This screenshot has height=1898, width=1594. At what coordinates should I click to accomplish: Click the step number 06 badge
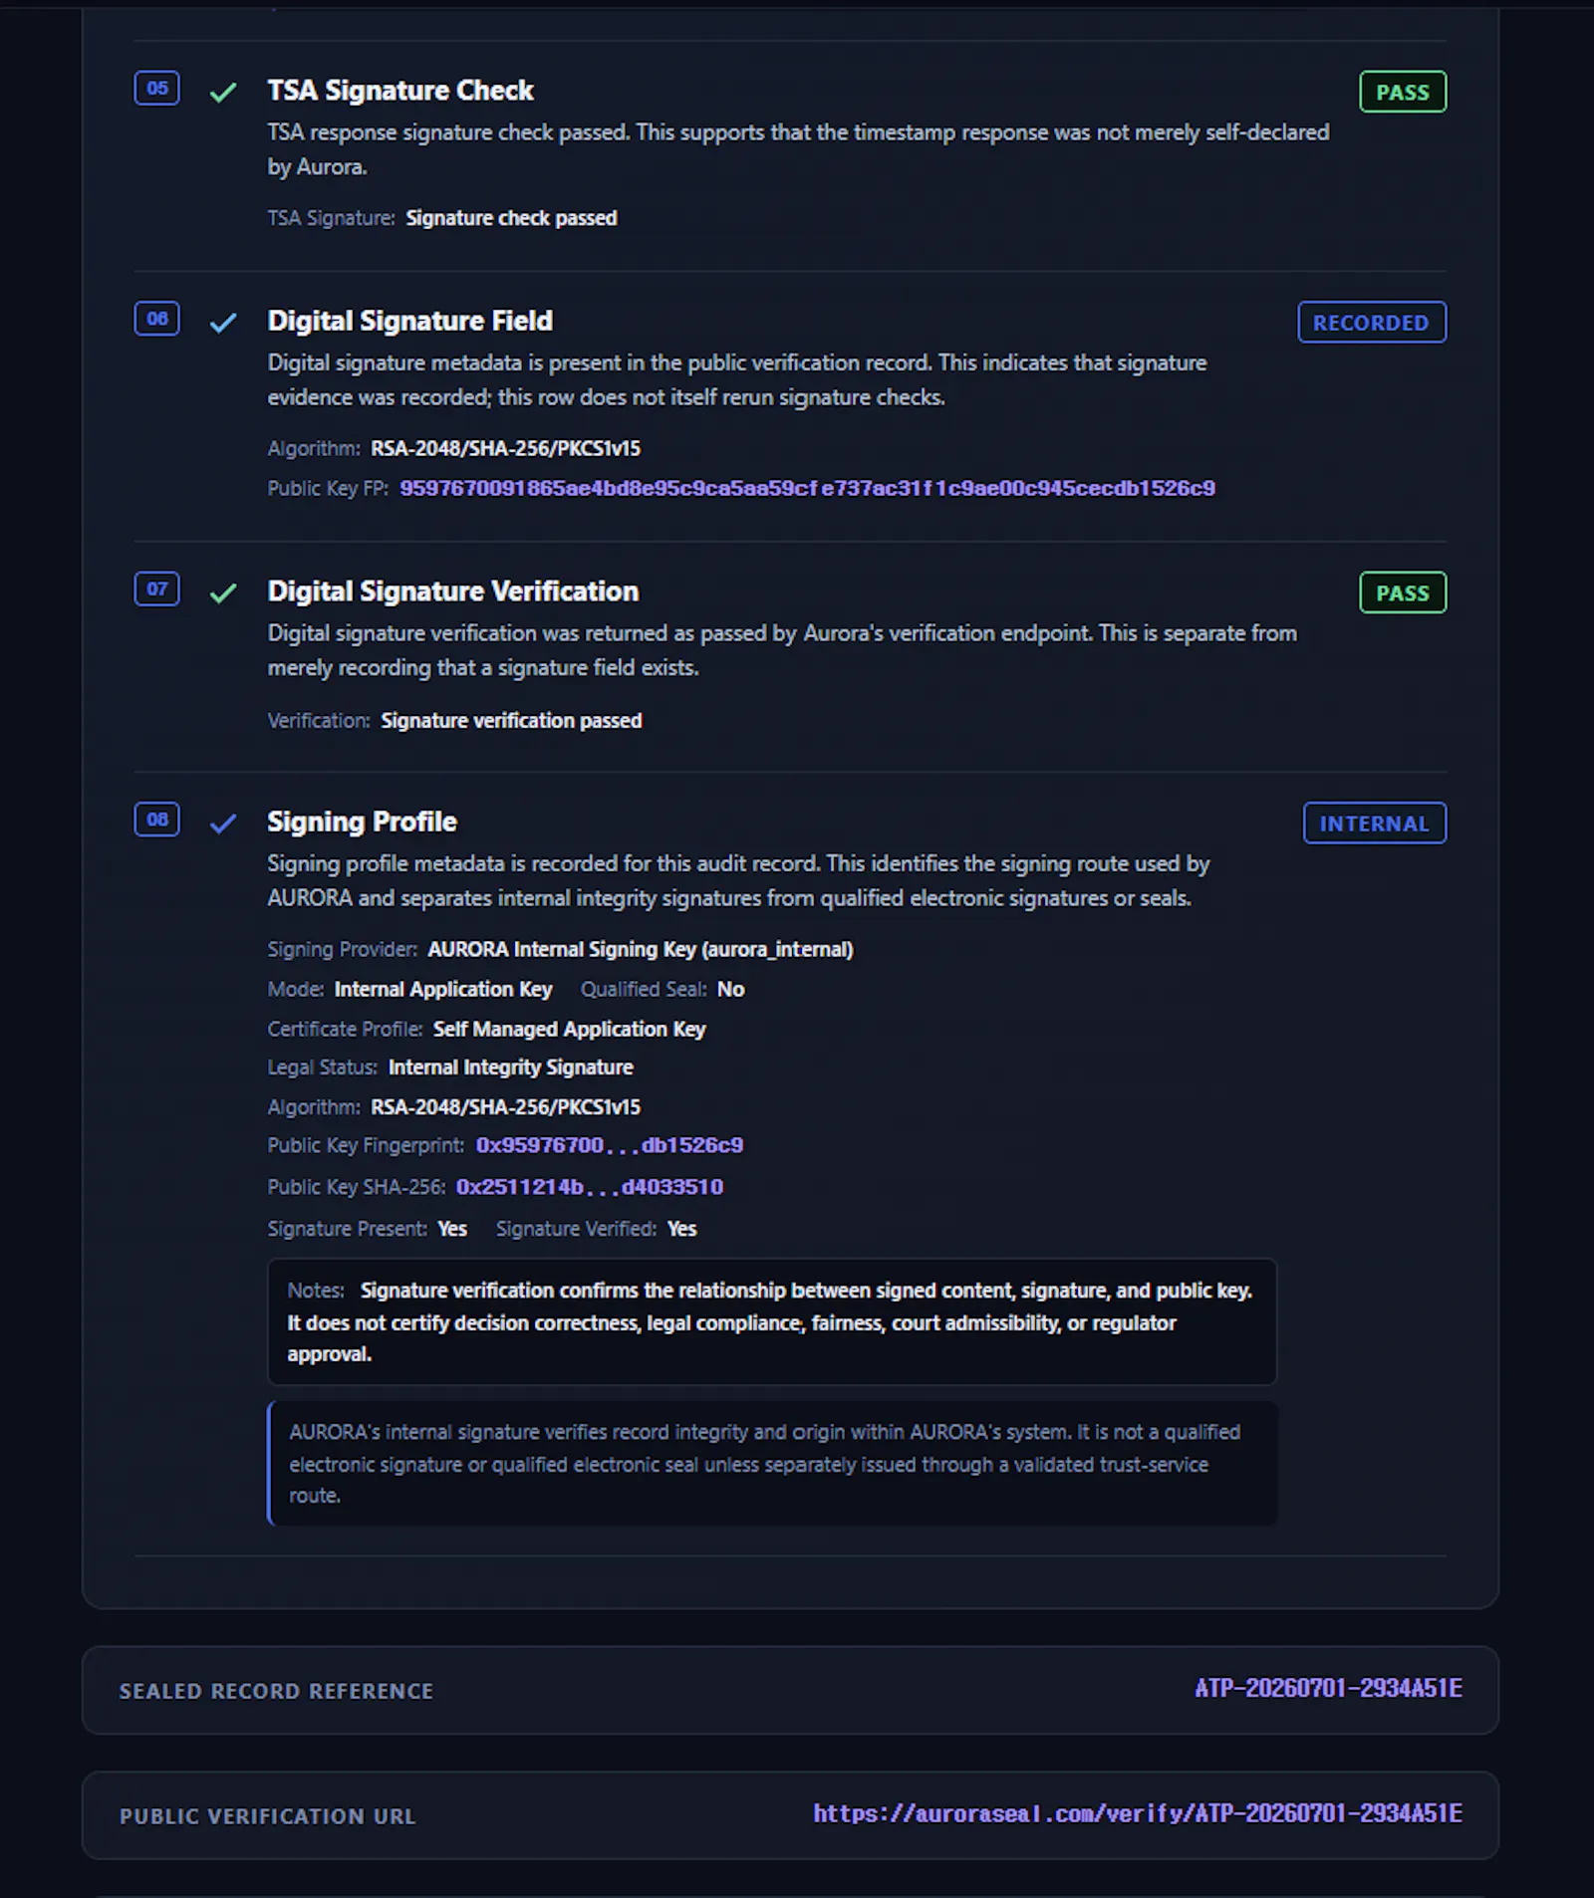[x=157, y=319]
